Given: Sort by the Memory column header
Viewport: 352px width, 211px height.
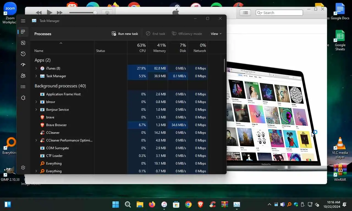Looking at the screenshot, I should coord(158,48).
